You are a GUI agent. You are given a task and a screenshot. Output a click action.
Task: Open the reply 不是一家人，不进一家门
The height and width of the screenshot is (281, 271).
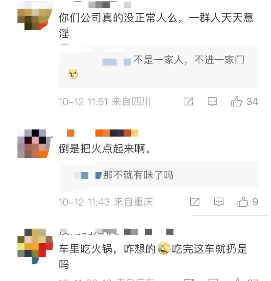159,67
